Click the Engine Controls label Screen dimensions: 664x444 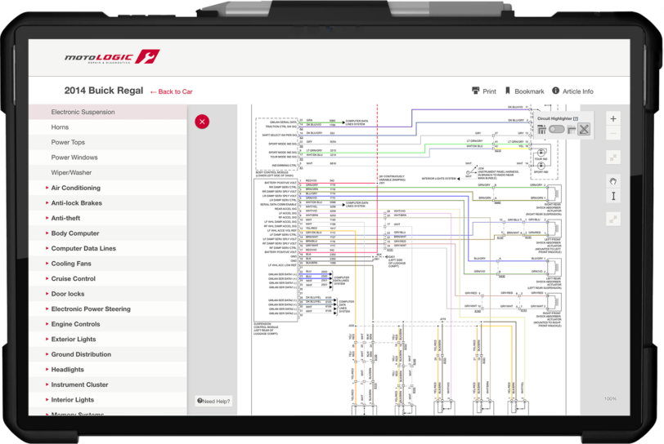pyautogui.click(x=75, y=324)
